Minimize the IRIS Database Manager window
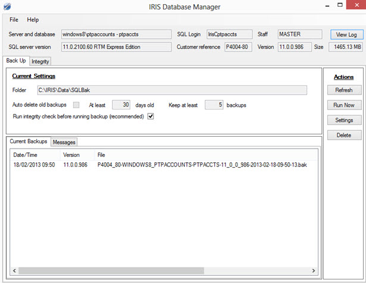366x283 pixels. coord(327,5)
